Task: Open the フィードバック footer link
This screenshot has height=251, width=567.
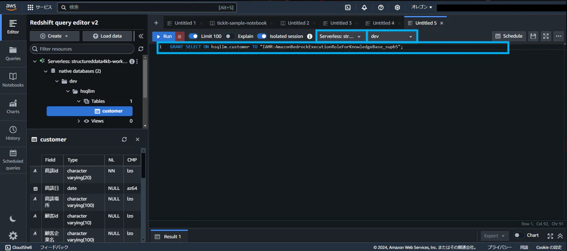Action: pos(54,248)
